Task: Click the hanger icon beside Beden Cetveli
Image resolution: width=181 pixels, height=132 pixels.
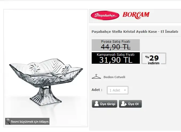Action: click(96, 77)
